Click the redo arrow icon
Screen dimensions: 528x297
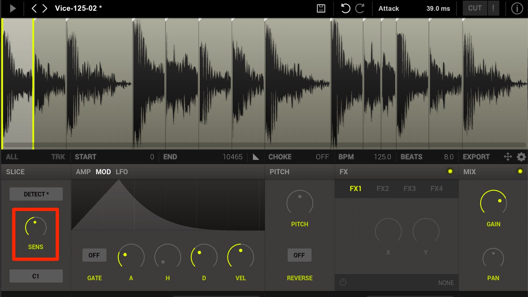pyautogui.click(x=360, y=8)
